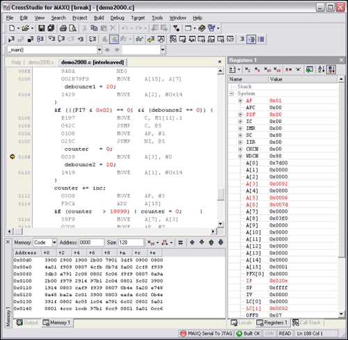Viewport: 348px width, 340px height.
Task: Click the Stop debugging icon
Action: click(31, 39)
